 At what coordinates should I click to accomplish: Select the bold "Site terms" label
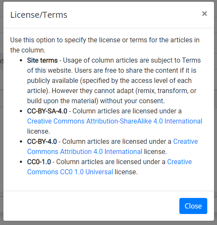(42, 60)
